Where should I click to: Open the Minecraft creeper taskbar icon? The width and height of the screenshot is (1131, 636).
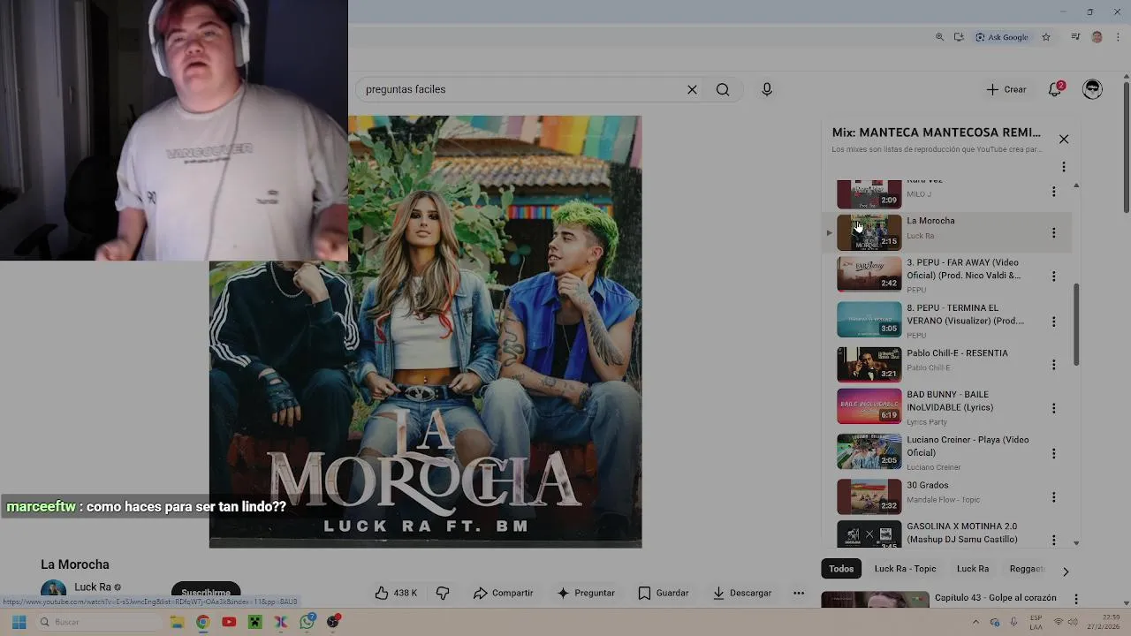tap(255, 622)
